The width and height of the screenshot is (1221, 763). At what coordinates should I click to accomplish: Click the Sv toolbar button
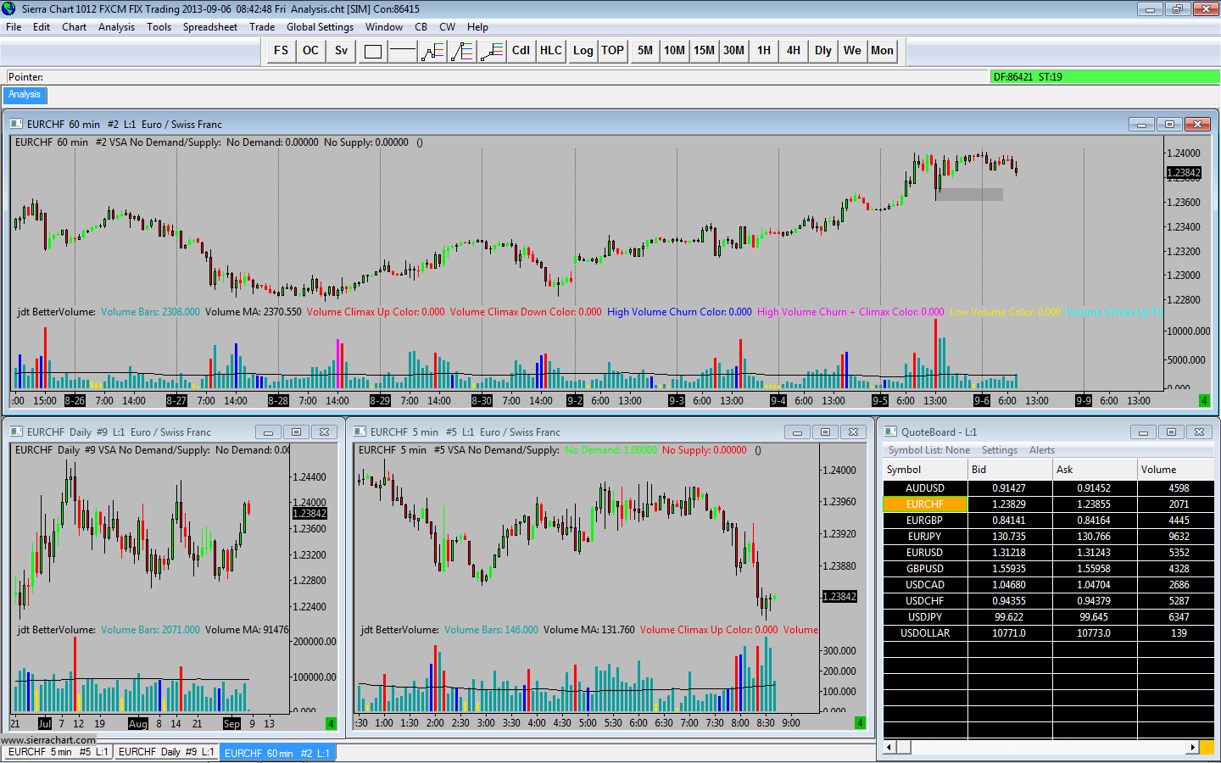(x=341, y=51)
